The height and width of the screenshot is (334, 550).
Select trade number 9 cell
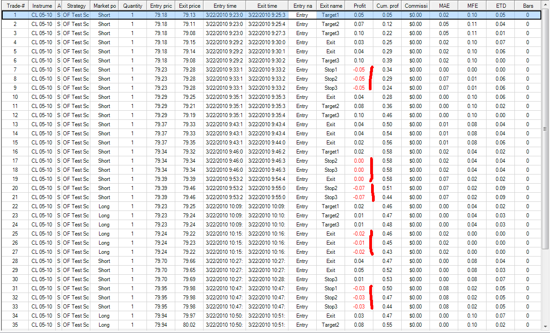(x=15, y=88)
